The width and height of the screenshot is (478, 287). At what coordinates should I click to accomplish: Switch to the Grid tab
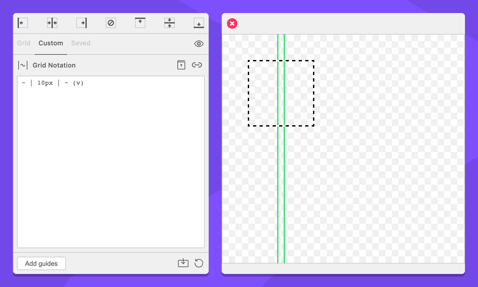23,43
